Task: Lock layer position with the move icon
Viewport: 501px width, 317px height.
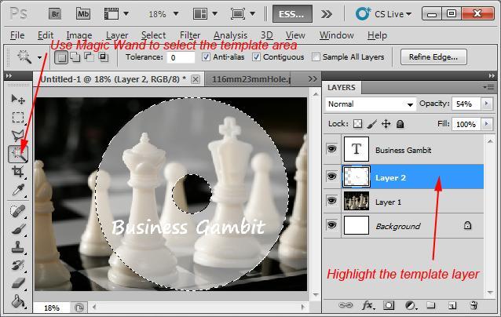Action: click(386, 124)
